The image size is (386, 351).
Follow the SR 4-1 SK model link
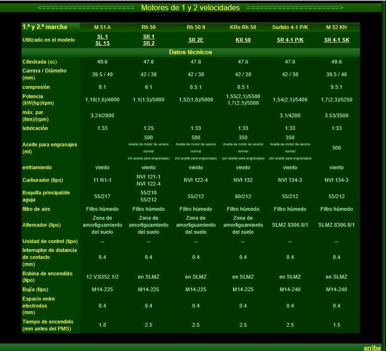337,40
